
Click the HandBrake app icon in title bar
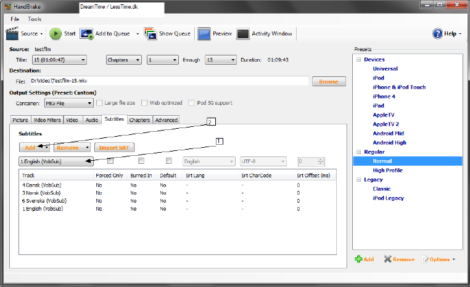click(x=8, y=6)
